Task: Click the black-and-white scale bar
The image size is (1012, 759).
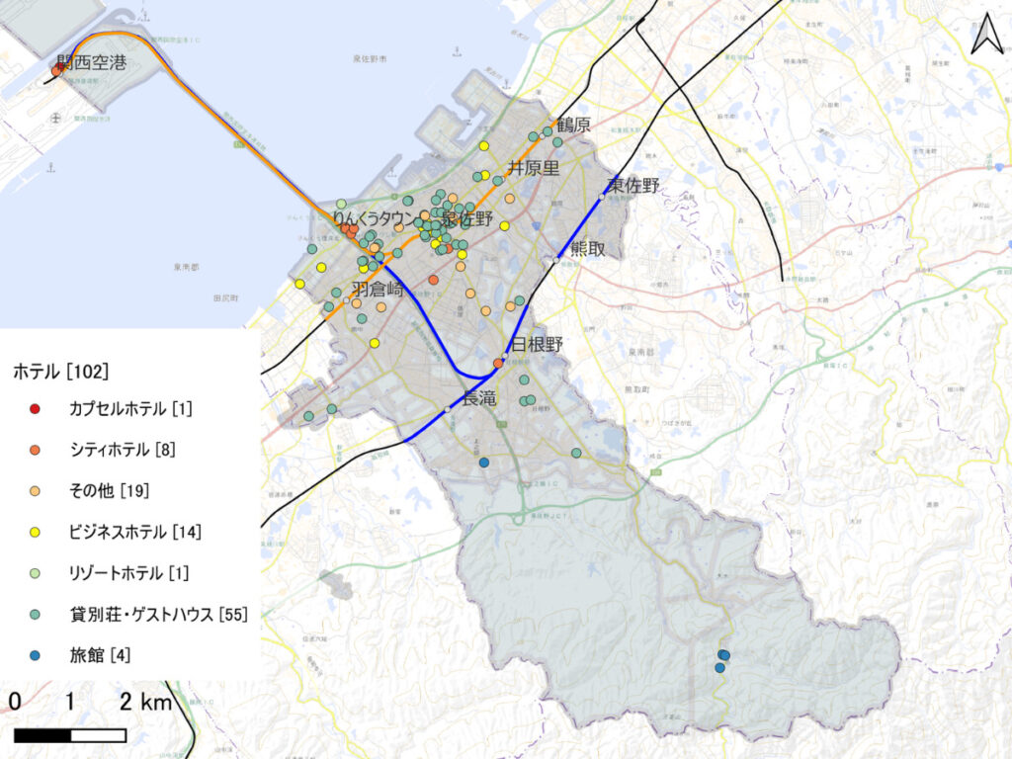Action: pos(70,735)
